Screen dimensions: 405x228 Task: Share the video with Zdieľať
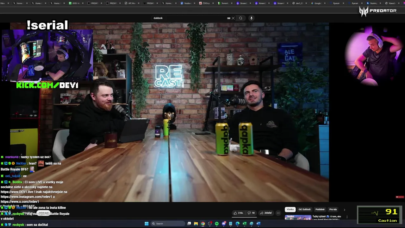click(x=266, y=213)
